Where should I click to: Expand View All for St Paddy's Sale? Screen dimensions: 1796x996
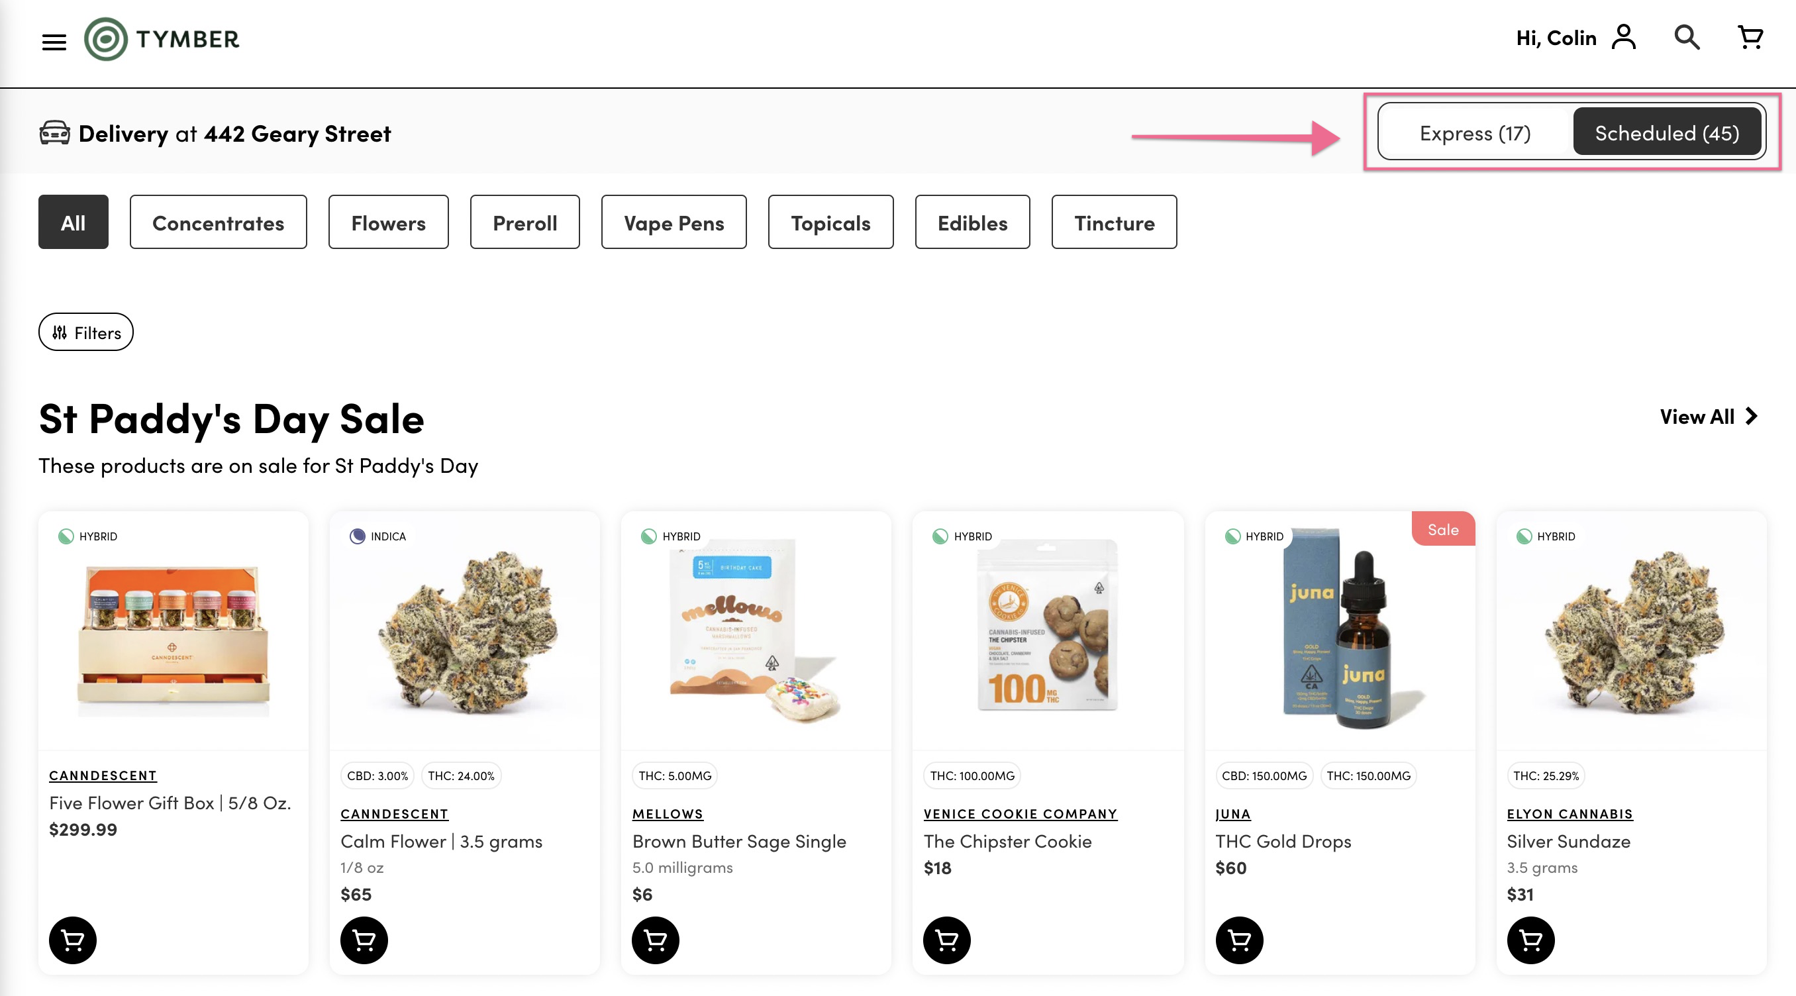(1708, 417)
